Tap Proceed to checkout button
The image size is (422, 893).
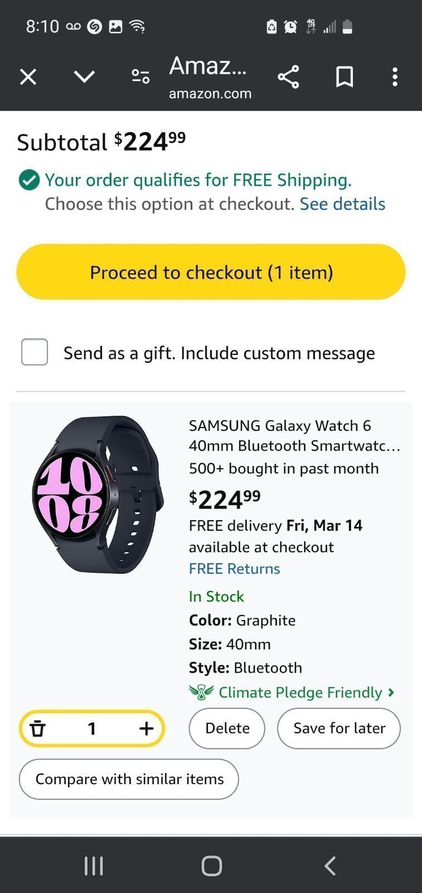click(211, 272)
